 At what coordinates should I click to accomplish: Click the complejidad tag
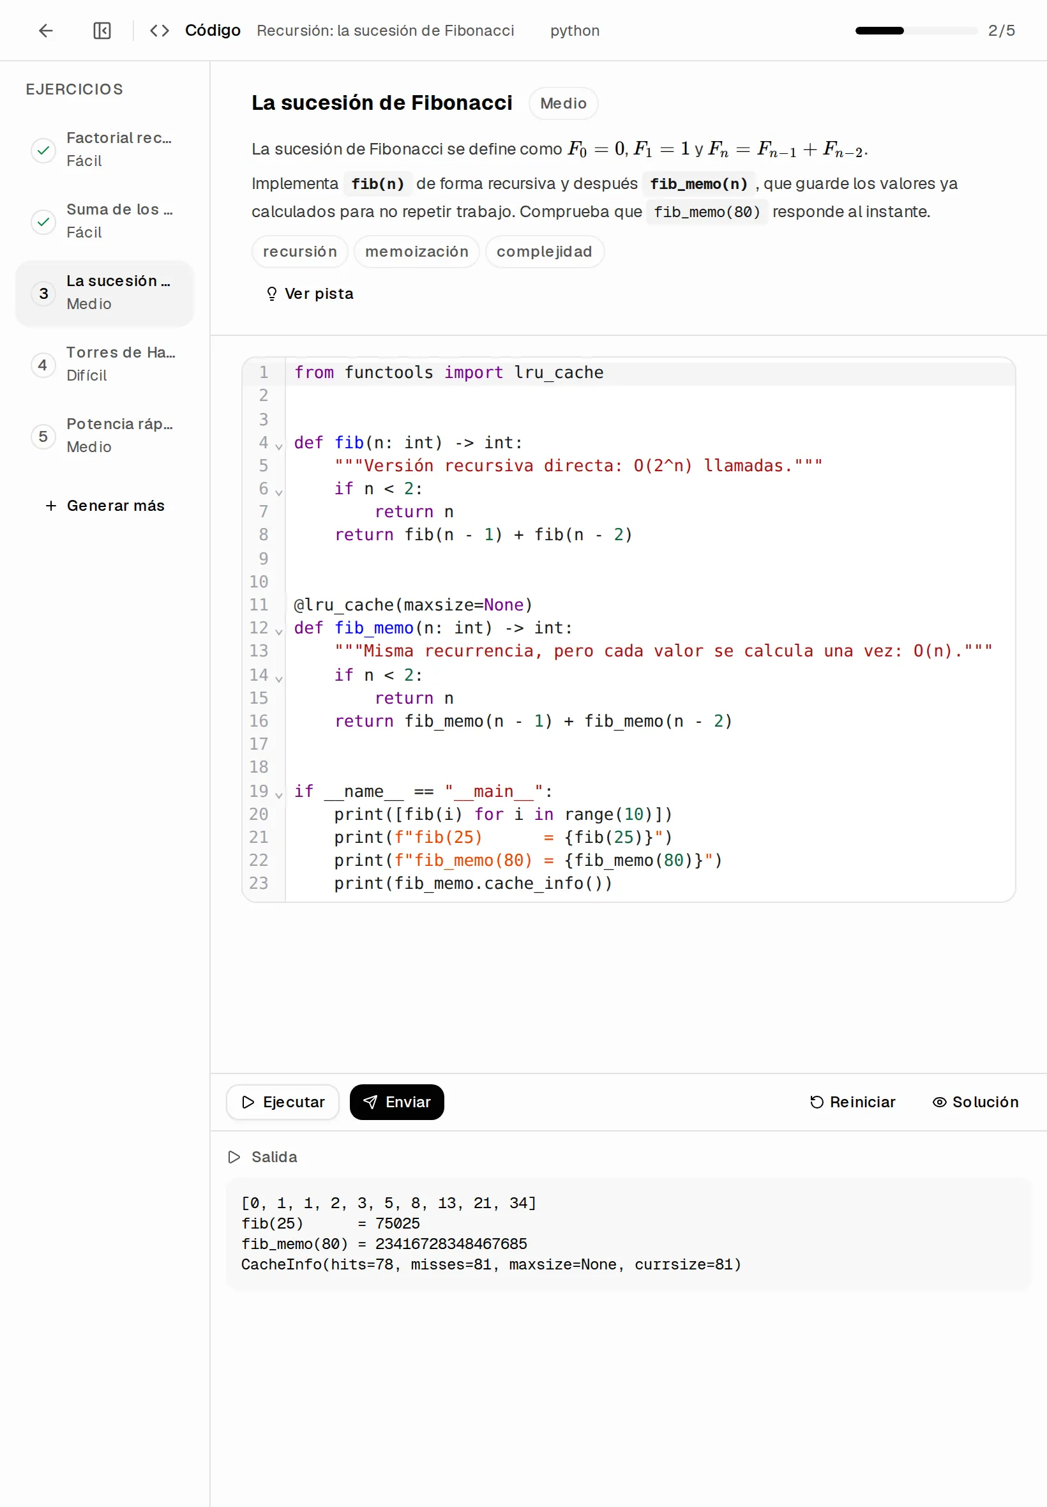click(x=544, y=252)
